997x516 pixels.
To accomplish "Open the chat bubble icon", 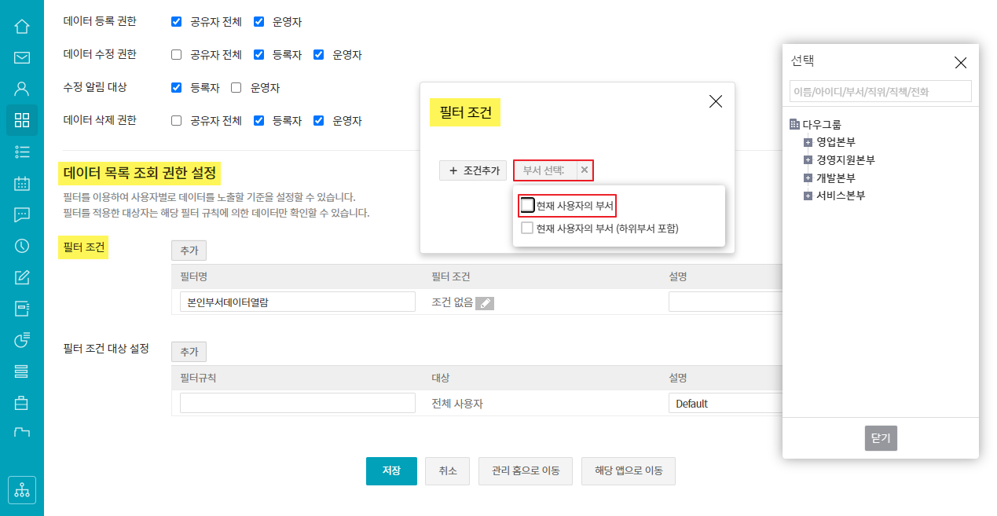I will [x=22, y=214].
